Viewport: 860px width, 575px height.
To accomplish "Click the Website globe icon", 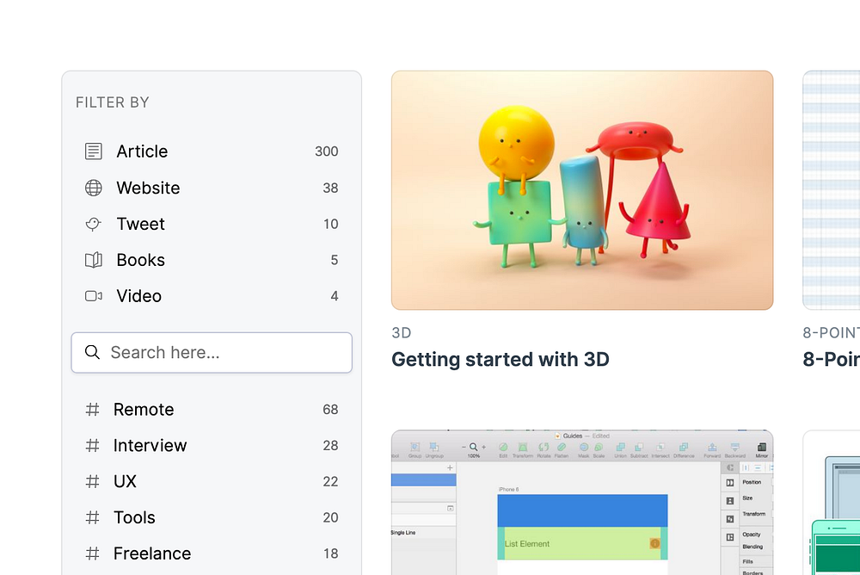I will (93, 188).
